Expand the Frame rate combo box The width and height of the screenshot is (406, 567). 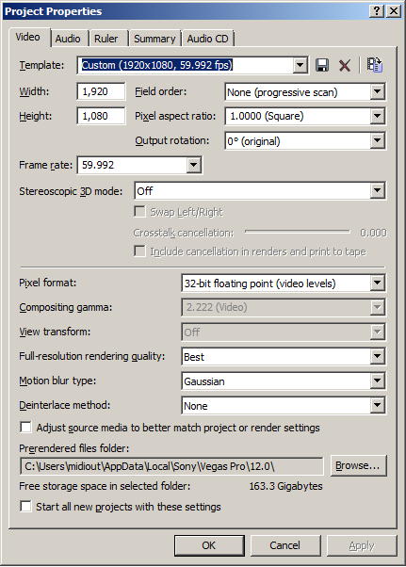tap(194, 165)
